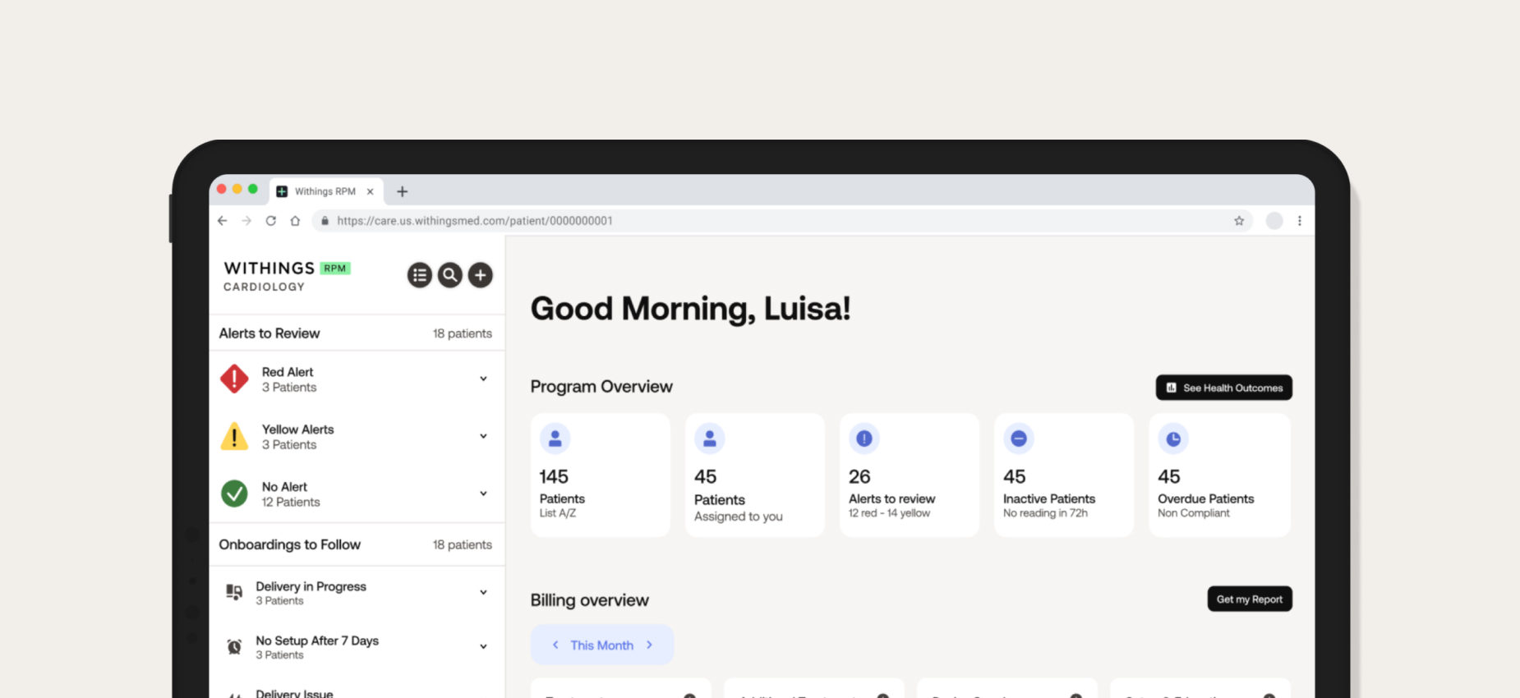Click Get my Report button
Viewport: 1520px width, 698px height.
click(1249, 599)
